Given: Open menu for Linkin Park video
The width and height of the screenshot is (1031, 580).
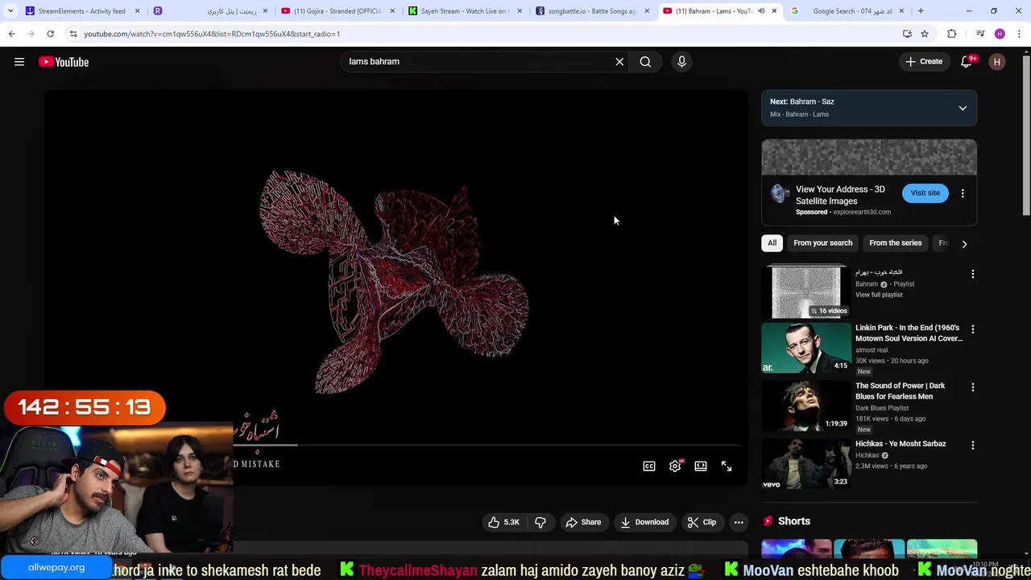Looking at the screenshot, I should point(973,329).
